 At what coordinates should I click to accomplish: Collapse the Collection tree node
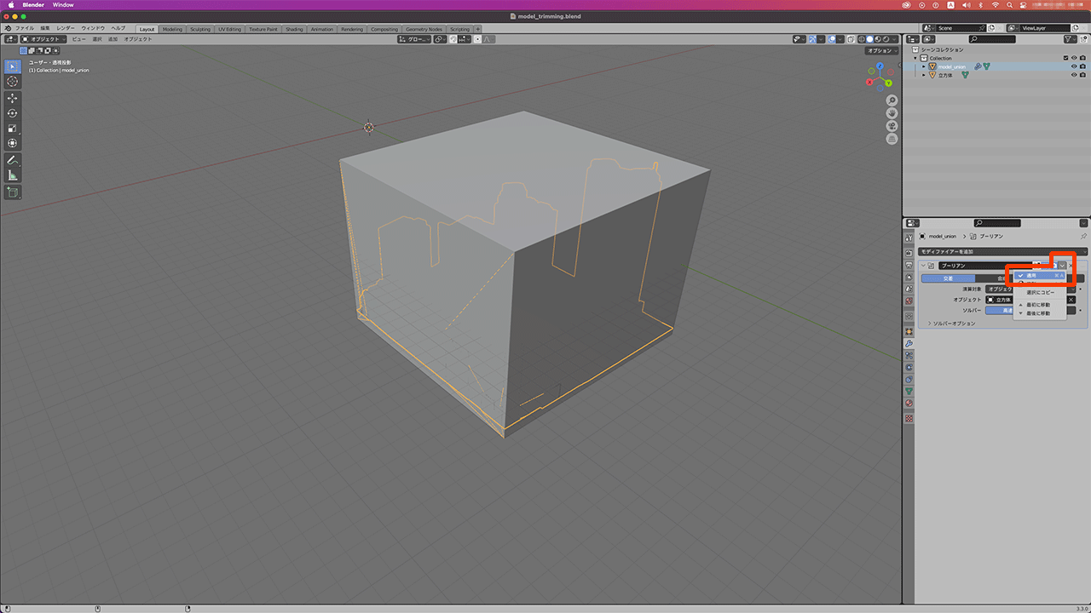coord(915,58)
